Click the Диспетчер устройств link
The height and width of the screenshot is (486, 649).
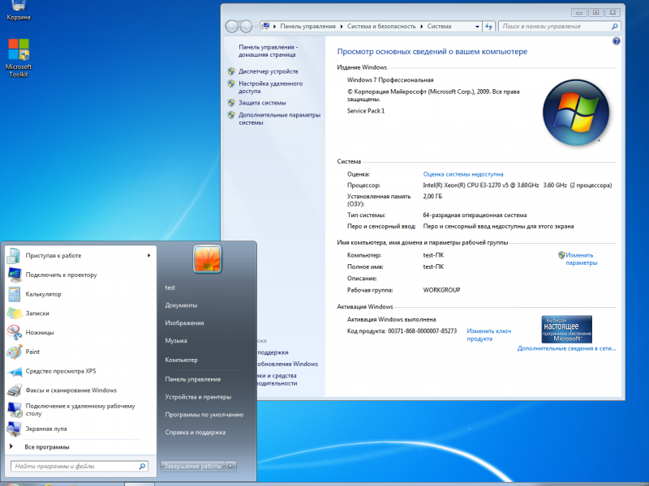tap(268, 71)
